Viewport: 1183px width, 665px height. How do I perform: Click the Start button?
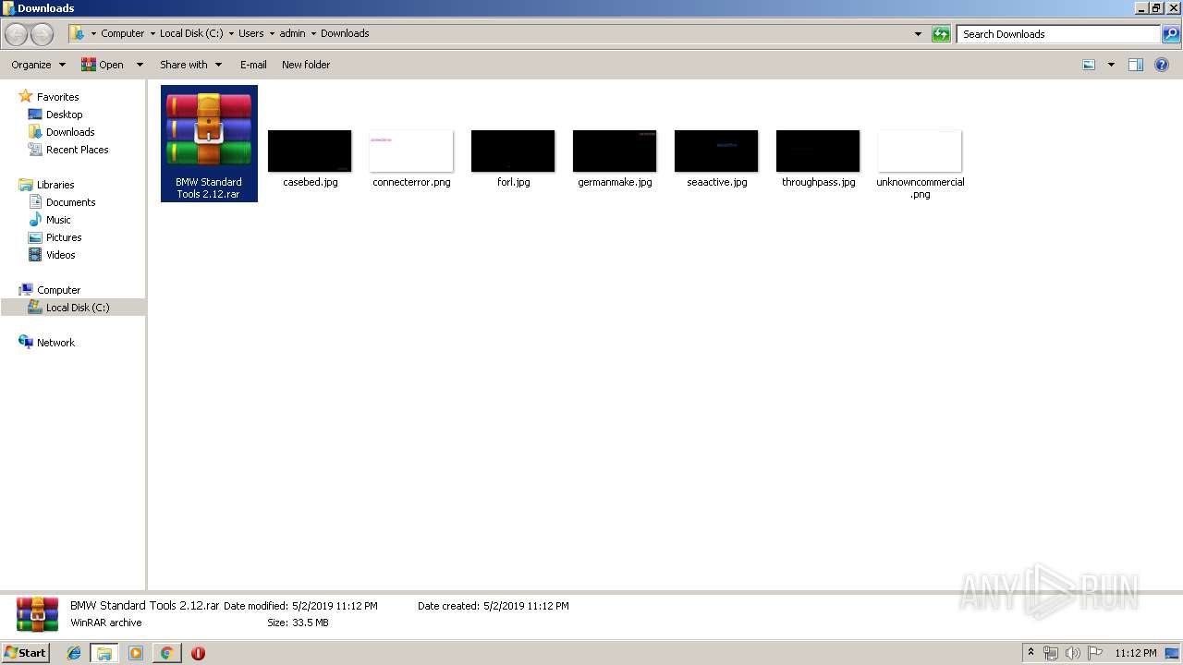(25, 653)
